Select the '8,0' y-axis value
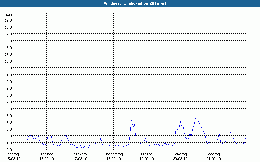This screenshot has width=260, height=162. click(x=9, y=95)
